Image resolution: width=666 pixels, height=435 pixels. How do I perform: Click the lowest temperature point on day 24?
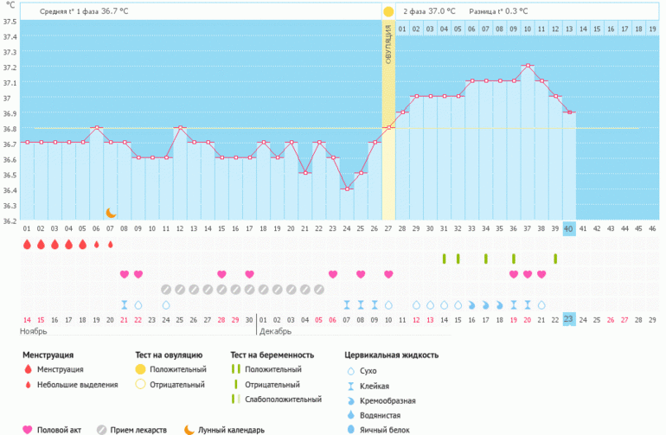point(346,189)
